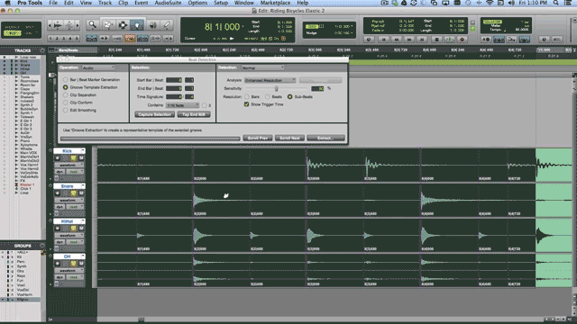Open the Contains 1/16 Note dropdown
The width and height of the screenshot is (577, 324).
[182, 105]
